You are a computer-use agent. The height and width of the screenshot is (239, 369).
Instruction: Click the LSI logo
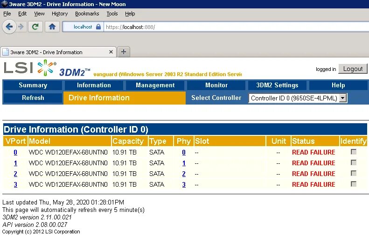click(30, 68)
